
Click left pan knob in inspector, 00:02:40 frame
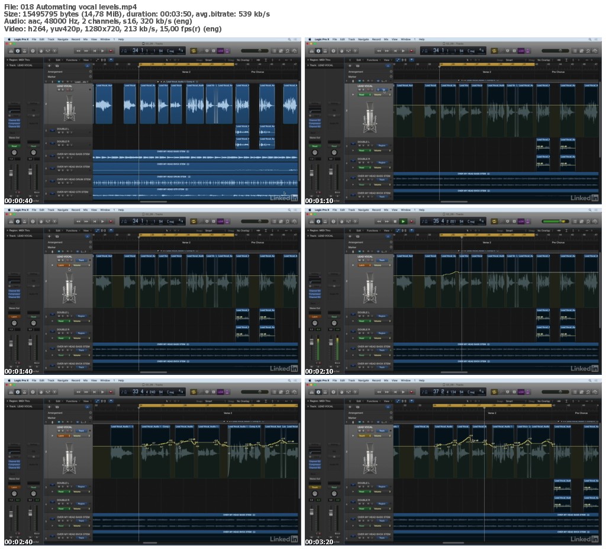(x=14, y=494)
